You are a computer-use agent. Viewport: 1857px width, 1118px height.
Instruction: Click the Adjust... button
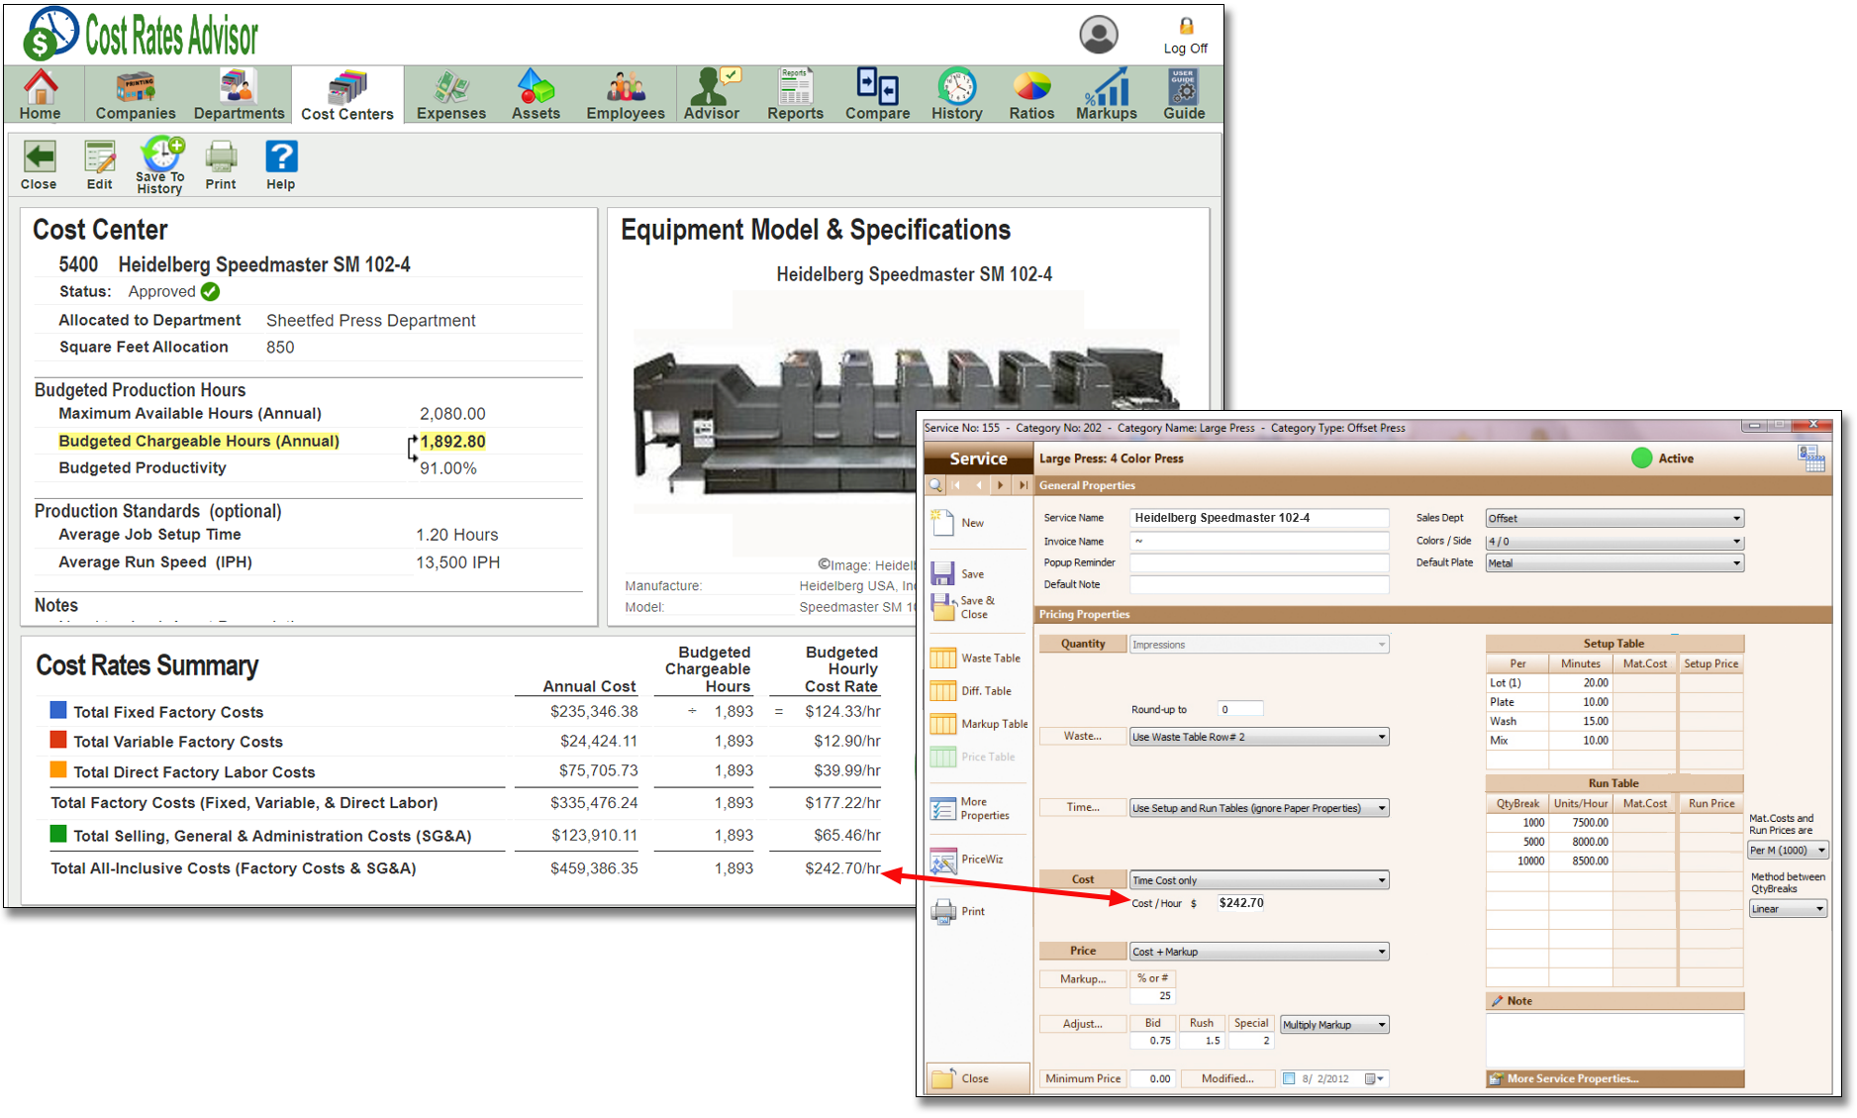pyautogui.click(x=1083, y=1024)
